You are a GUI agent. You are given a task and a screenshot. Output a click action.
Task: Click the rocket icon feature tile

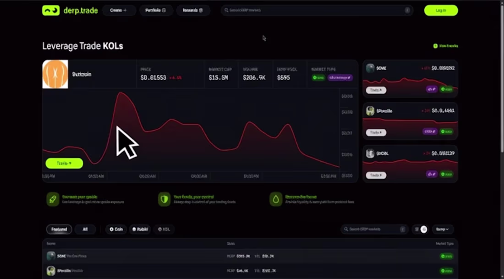coord(53,199)
